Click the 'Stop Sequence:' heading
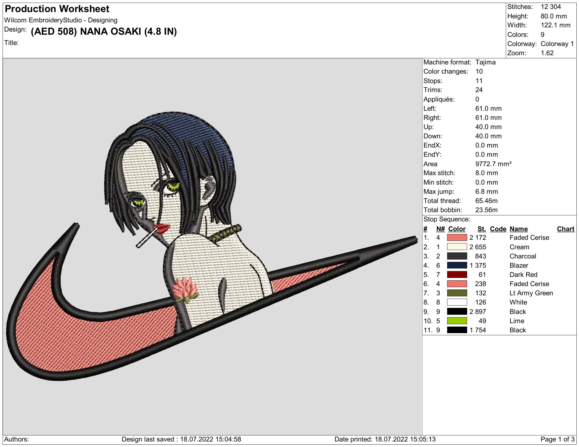The height and width of the screenshot is (447, 579). pyautogui.click(x=446, y=219)
